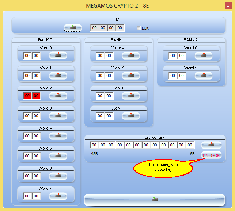
Task: Click the first byte of Bank 2 Word 0
Action: pyautogui.click(x=173, y=55)
